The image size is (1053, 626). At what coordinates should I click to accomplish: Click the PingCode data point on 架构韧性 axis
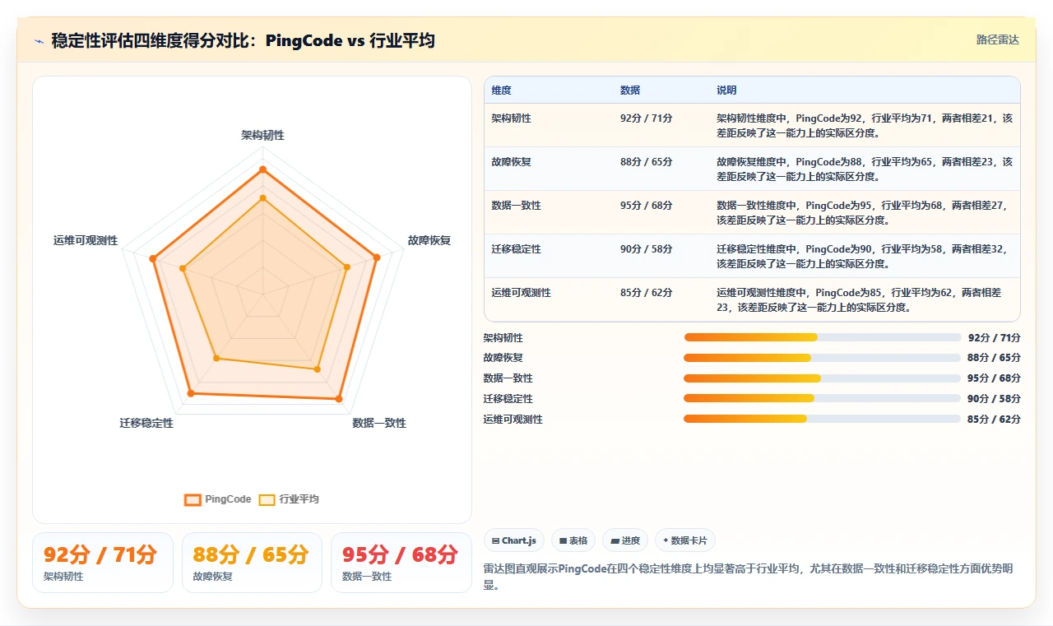[262, 169]
